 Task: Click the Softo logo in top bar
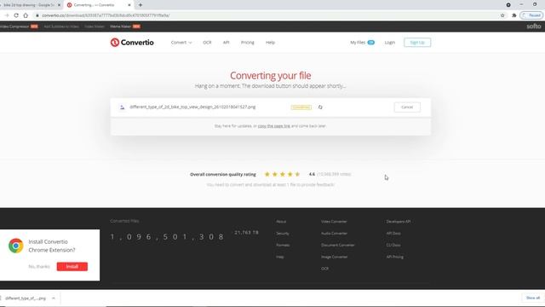[534, 26]
